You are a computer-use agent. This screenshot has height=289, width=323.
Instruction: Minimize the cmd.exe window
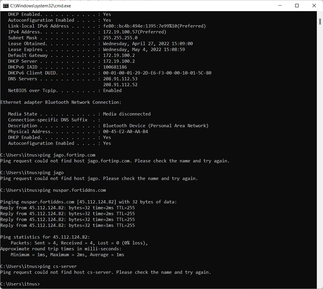click(x=280, y=6)
